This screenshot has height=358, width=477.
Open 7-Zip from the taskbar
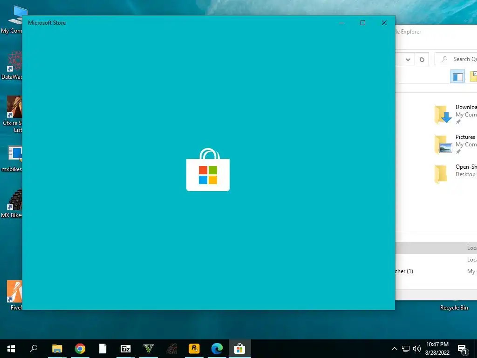[126, 349]
